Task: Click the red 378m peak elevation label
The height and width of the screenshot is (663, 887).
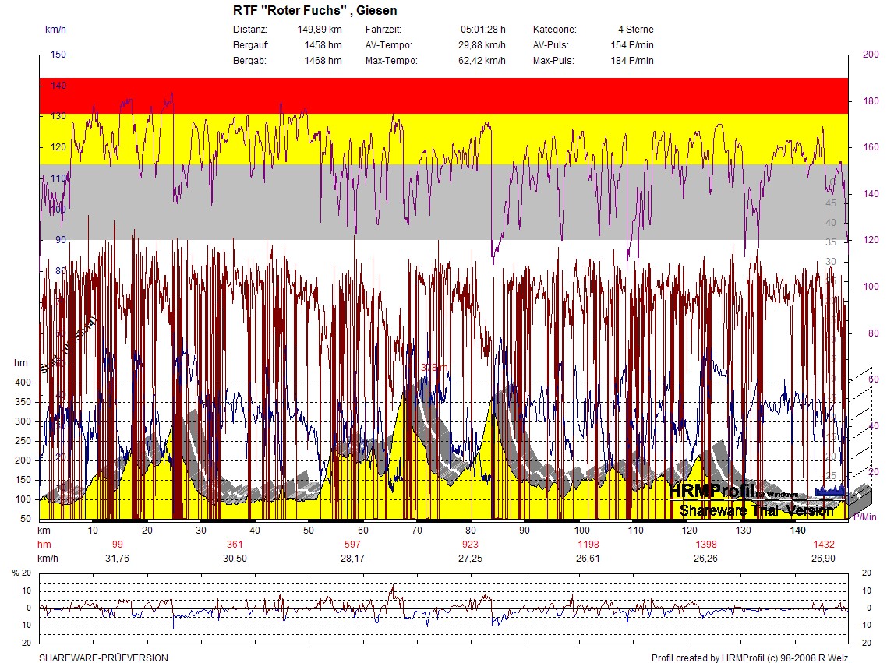Action: click(434, 368)
